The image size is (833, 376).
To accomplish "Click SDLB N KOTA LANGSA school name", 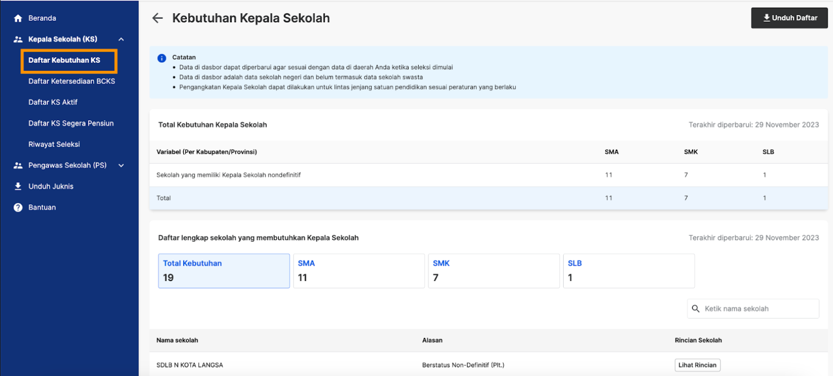I will click(189, 365).
